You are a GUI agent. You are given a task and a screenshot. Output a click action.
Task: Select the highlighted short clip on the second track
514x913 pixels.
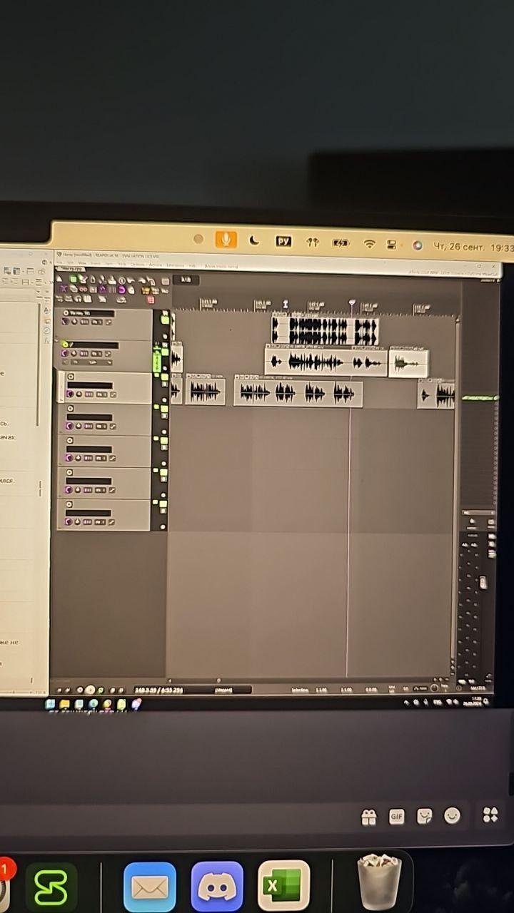[x=408, y=363]
